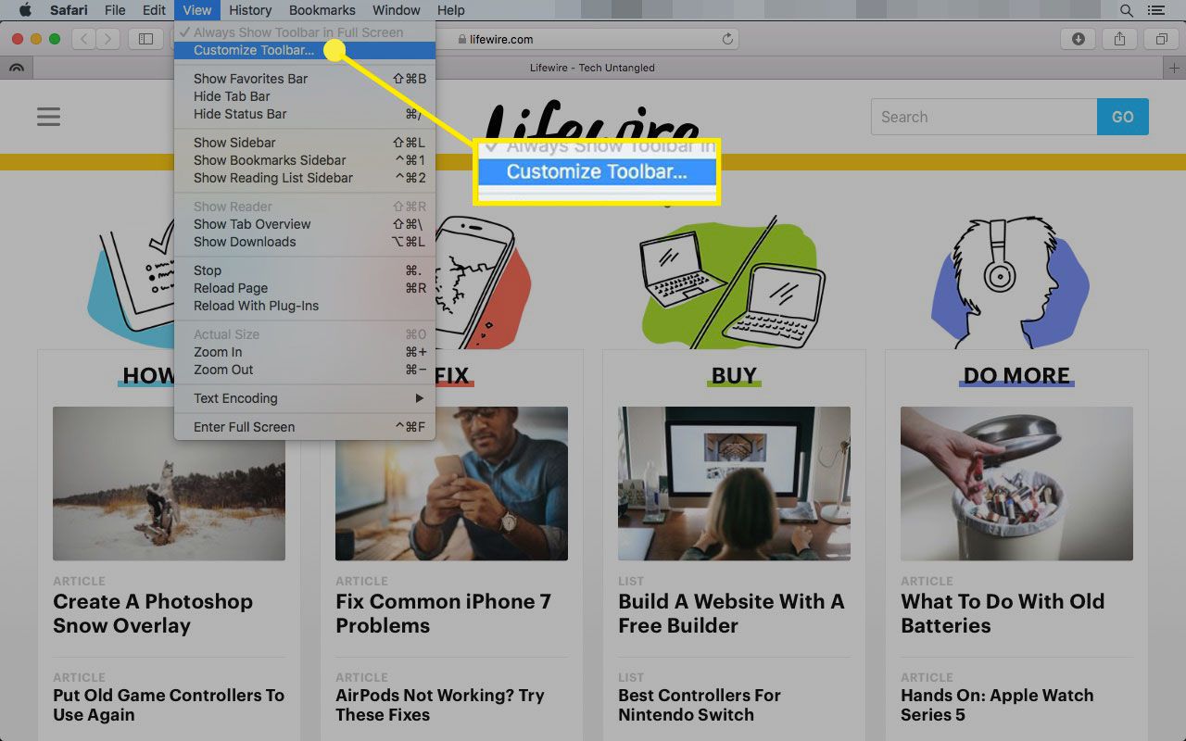The image size is (1186, 741).
Task: Show tab overview button
Action: (x=1161, y=39)
